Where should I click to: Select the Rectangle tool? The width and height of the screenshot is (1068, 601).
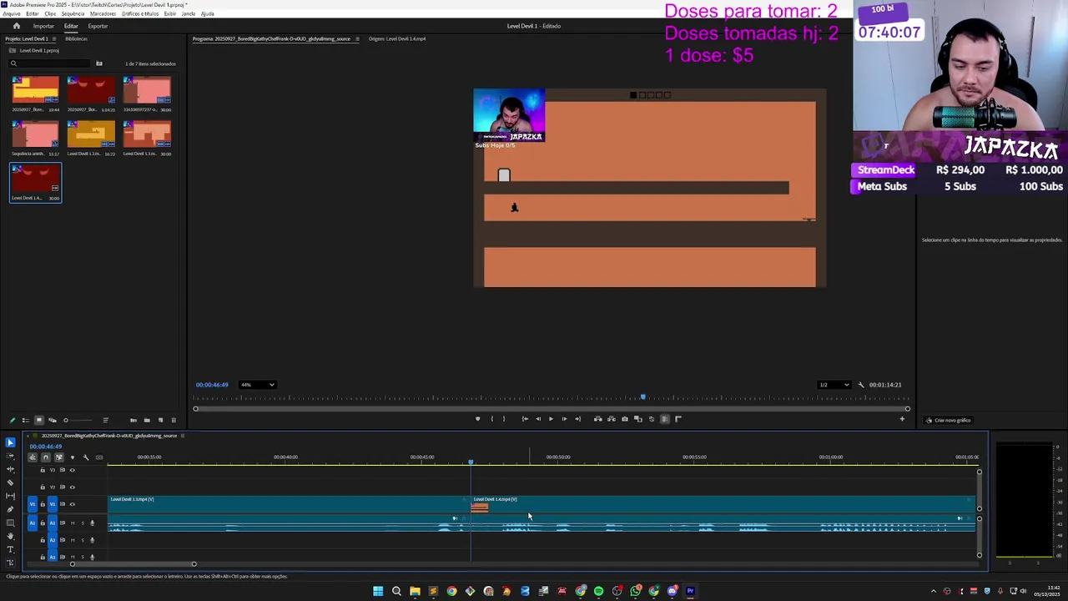[x=10, y=523]
